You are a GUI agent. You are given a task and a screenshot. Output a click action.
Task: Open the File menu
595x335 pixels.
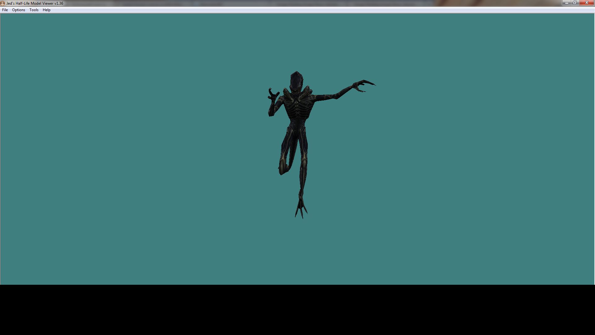pos(5,10)
